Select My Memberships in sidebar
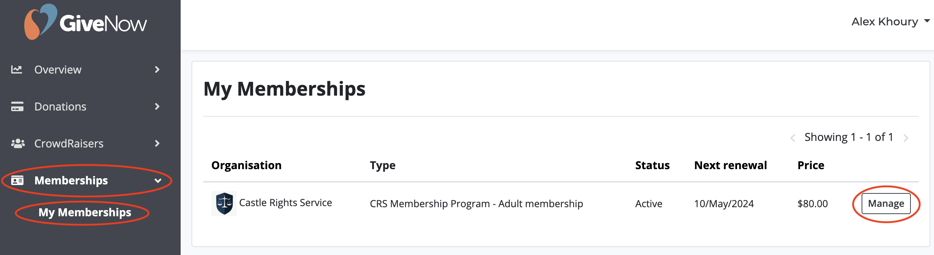This screenshot has height=255, width=934. (85, 212)
